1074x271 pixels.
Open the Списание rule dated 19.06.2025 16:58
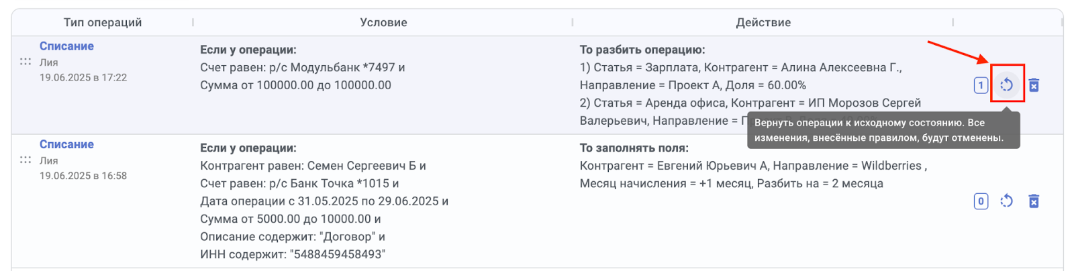[66, 144]
